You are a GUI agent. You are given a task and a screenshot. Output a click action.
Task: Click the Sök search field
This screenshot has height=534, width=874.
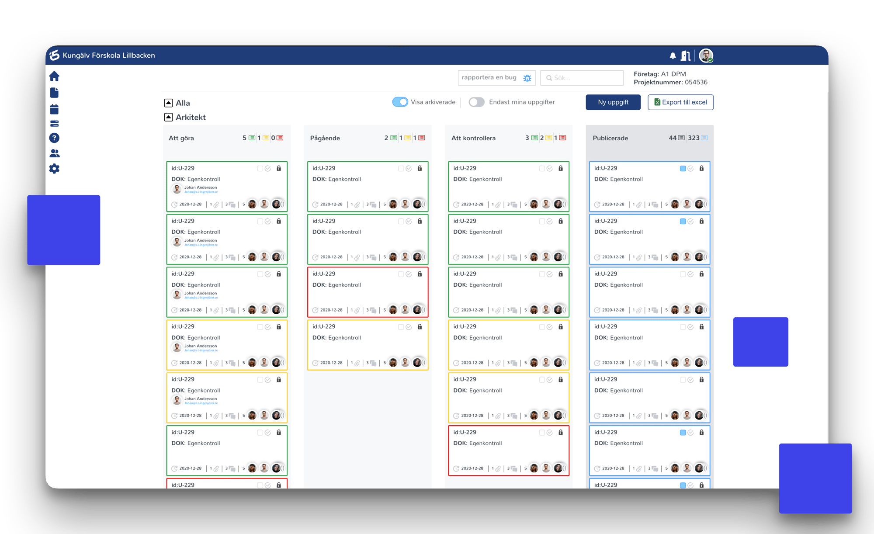click(x=582, y=78)
